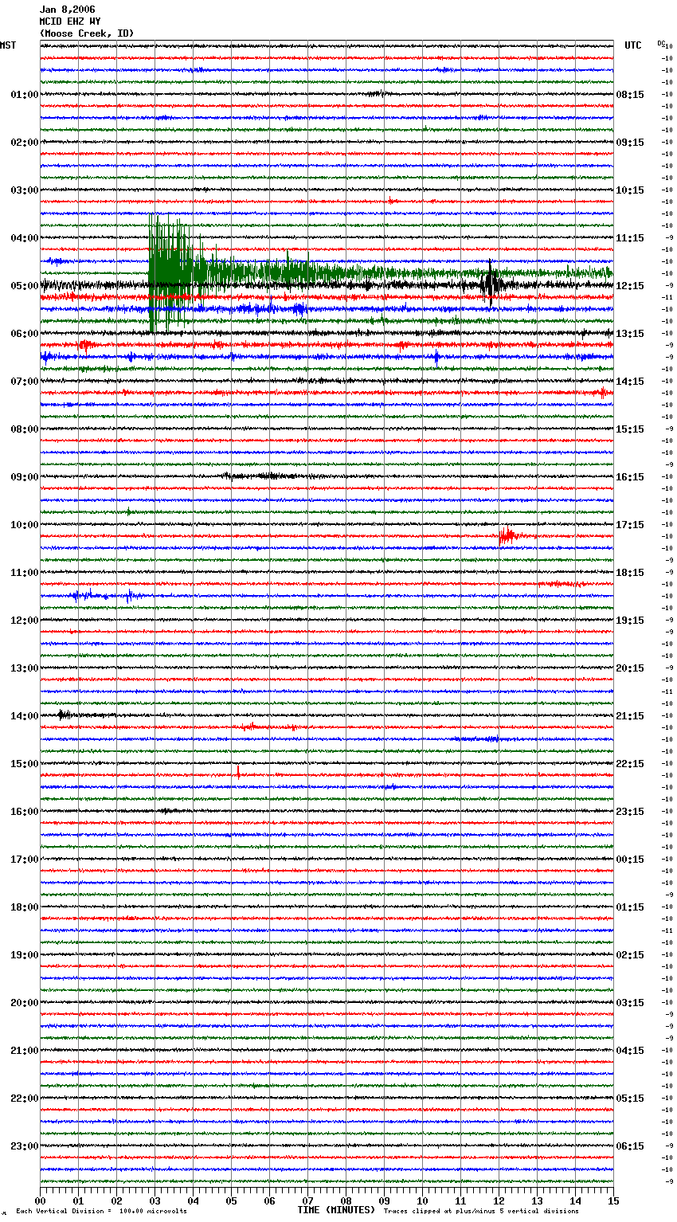Click the "01:15" UTC time label

[x=630, y=907]
